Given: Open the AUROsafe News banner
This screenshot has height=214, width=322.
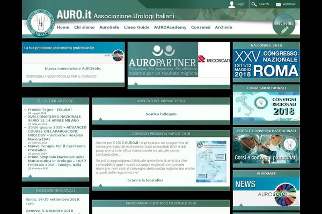Looking at the screenshot, I should point(266,192).
